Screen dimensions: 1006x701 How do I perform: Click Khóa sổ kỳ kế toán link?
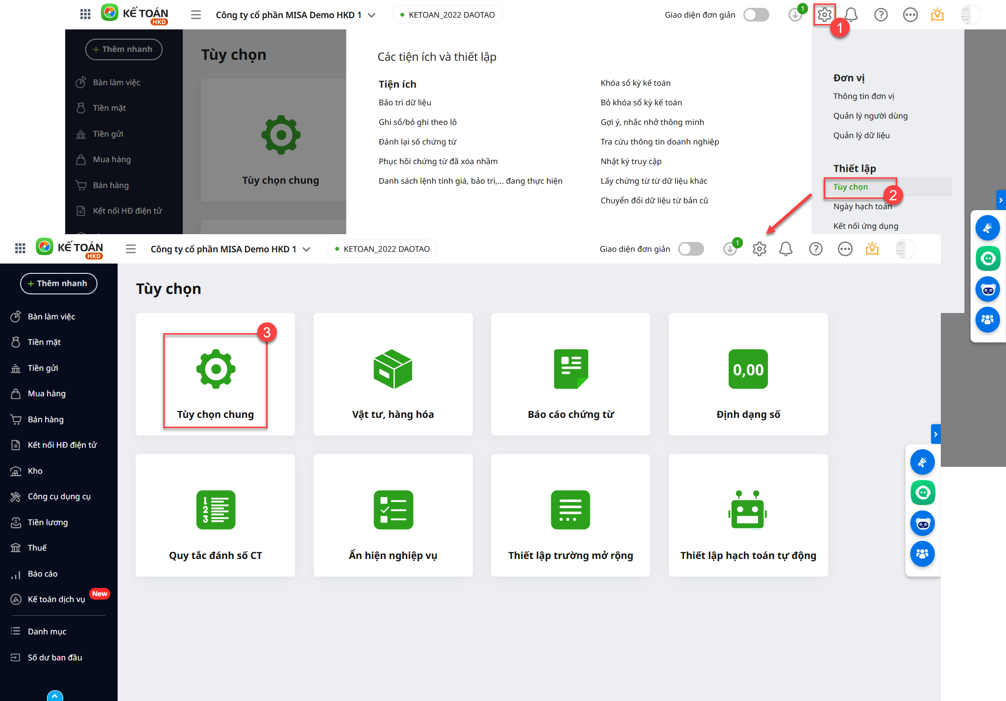tap(636, 83)
